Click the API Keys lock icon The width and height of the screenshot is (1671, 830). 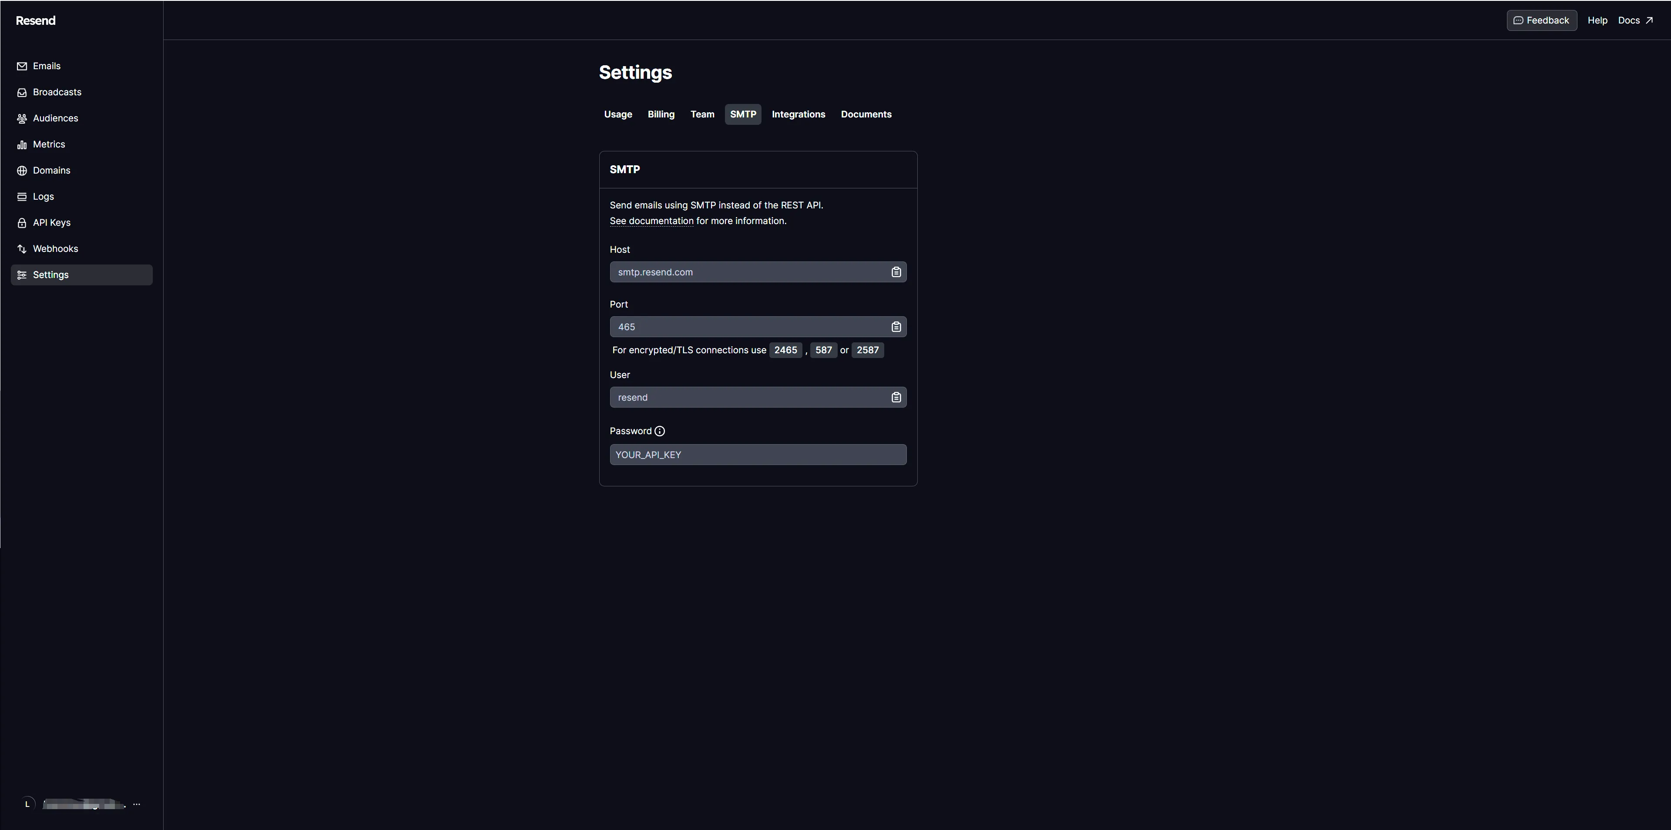(22, 222)
